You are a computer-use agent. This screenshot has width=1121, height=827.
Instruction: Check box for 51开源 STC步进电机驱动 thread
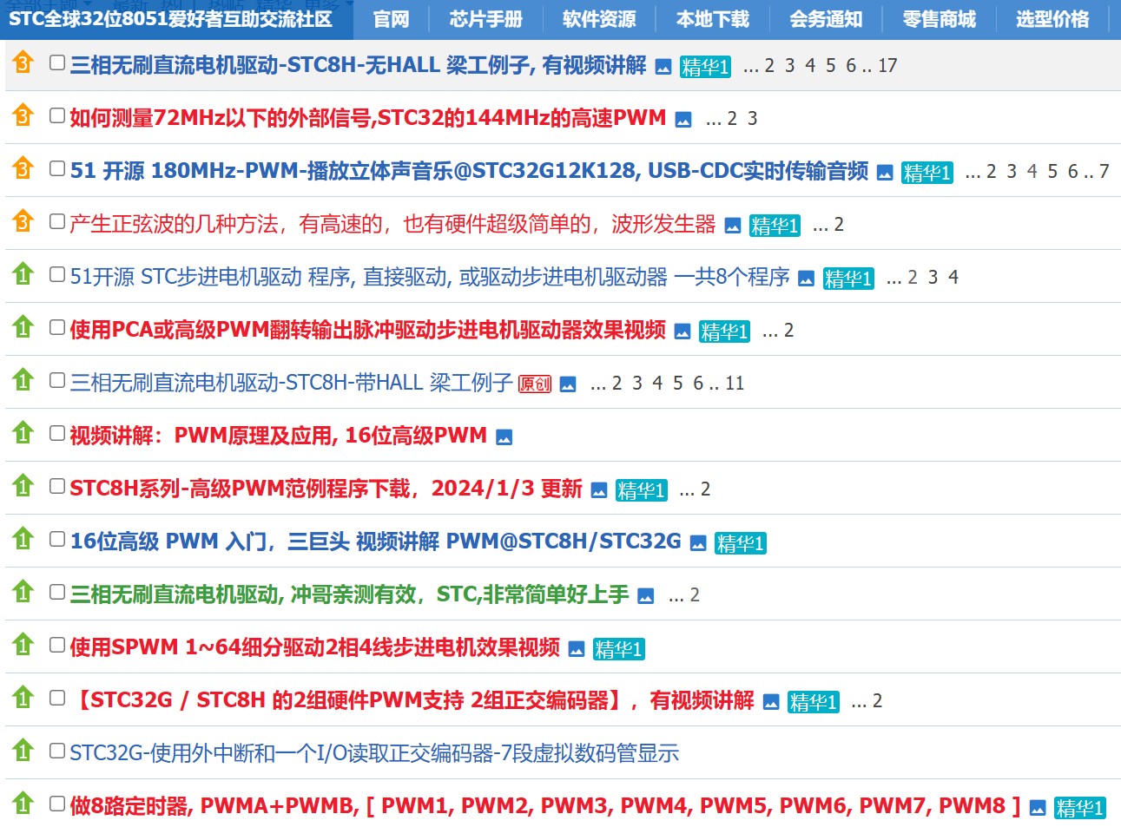57,274
